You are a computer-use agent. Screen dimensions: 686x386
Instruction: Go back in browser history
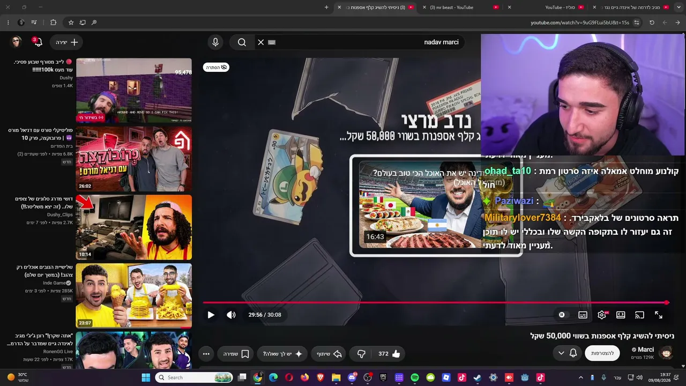(677, 23)
